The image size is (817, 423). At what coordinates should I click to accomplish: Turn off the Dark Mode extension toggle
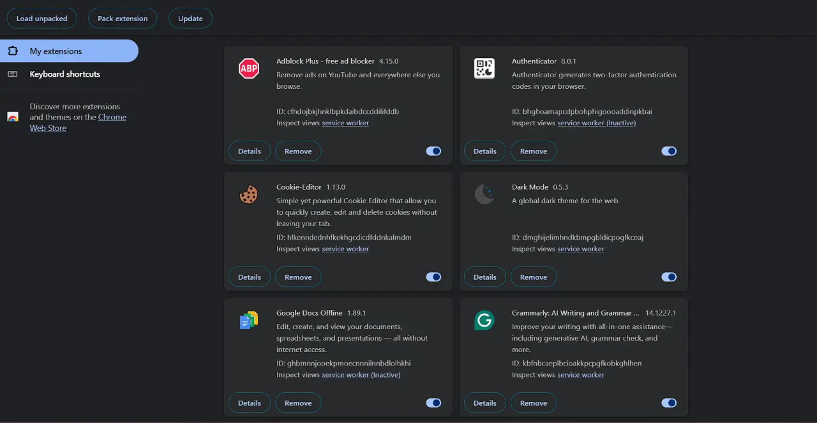[669, 277]
